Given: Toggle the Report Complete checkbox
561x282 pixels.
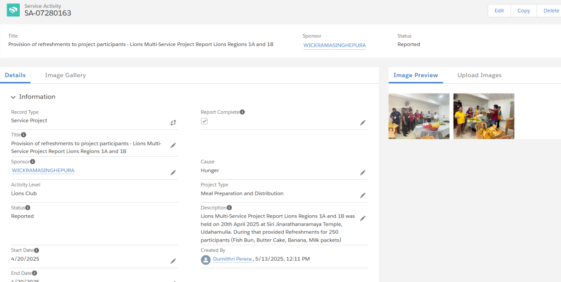Looking at the screenshot, I should 204,122.
